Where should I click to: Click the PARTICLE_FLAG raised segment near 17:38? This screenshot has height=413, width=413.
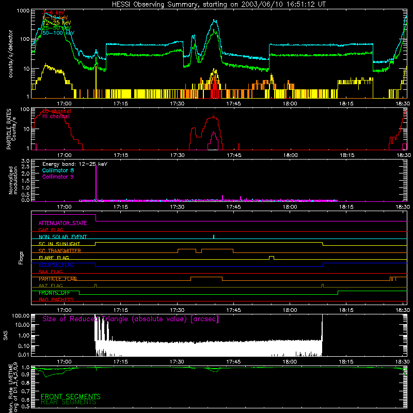tap(206, 277)
